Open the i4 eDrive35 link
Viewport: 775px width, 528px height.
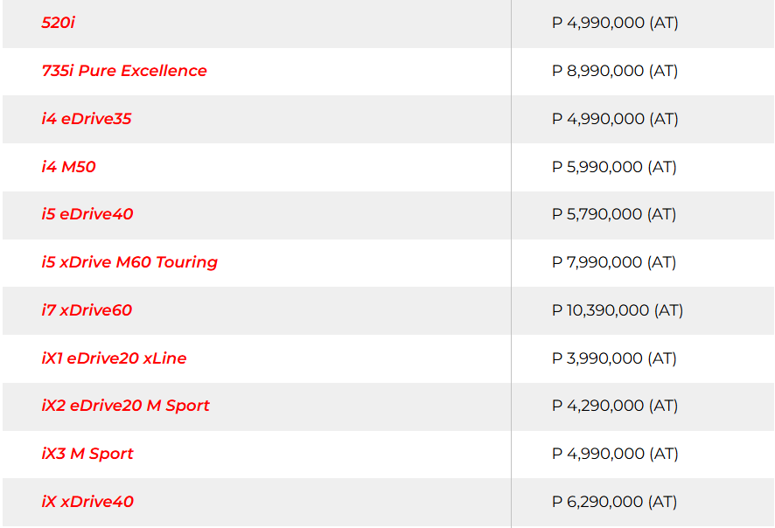87,119
